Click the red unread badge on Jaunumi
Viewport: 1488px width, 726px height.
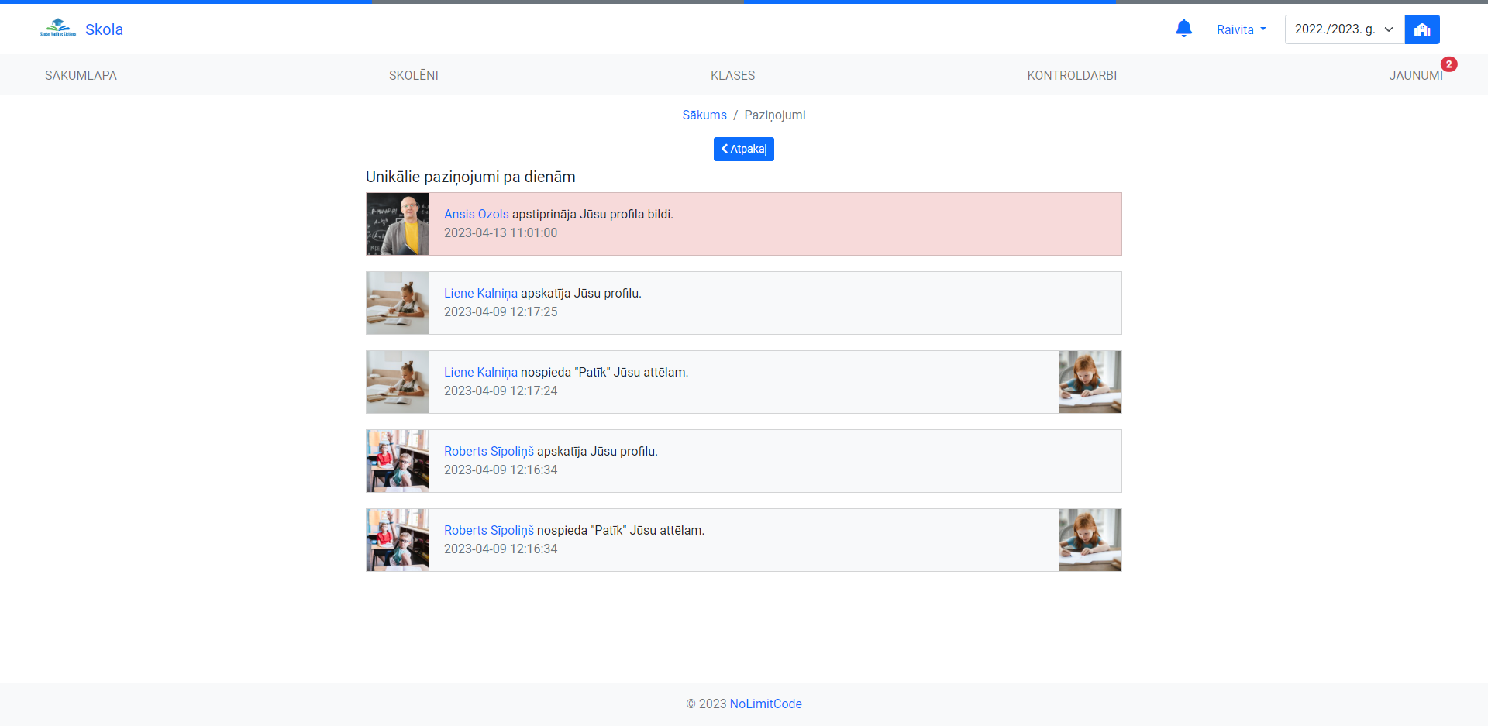1448,64
